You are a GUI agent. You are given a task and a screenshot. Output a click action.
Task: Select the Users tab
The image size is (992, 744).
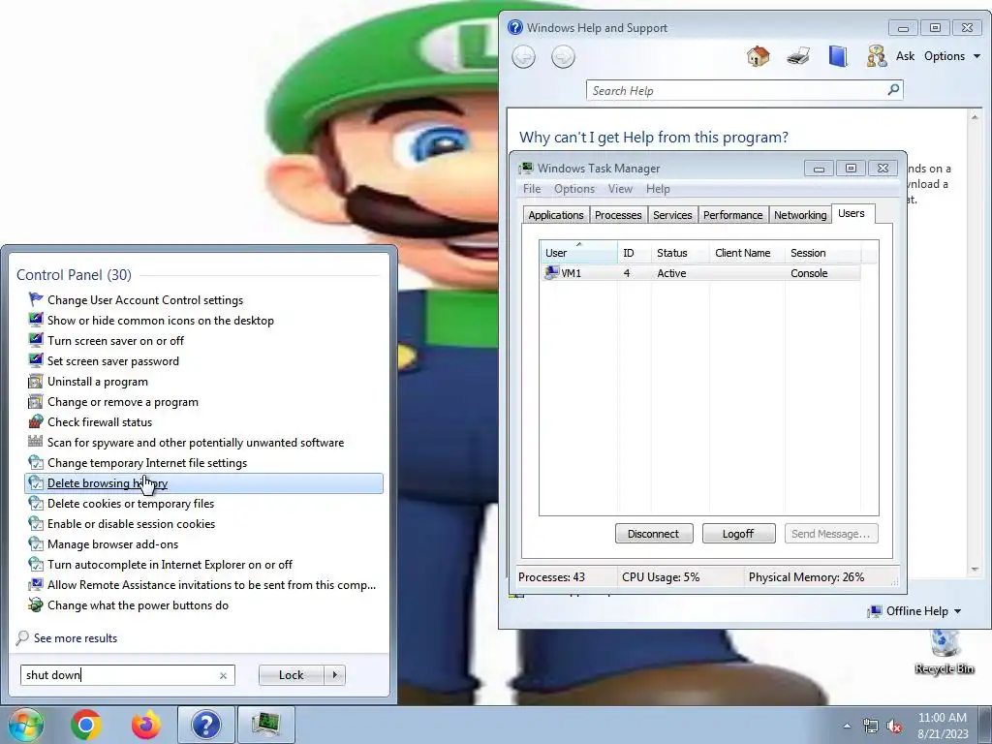coord(852,213)
